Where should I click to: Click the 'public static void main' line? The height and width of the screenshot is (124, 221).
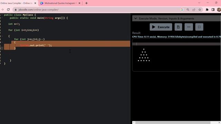coord(39,18)
